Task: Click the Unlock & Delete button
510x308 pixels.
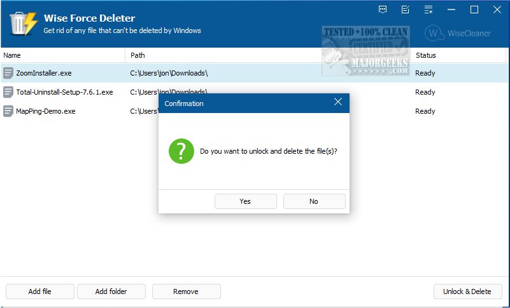Action: (x=467, y=291)
